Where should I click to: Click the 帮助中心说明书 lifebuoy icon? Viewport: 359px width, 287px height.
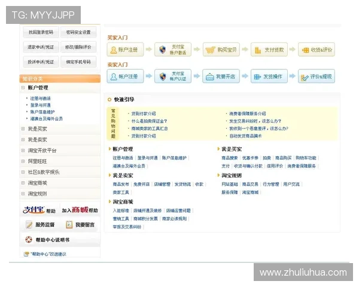29,240
